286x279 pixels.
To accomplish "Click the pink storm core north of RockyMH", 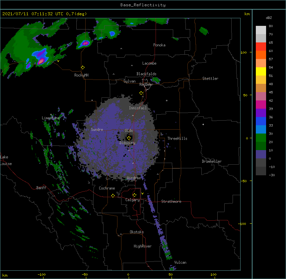I will 86,43.
